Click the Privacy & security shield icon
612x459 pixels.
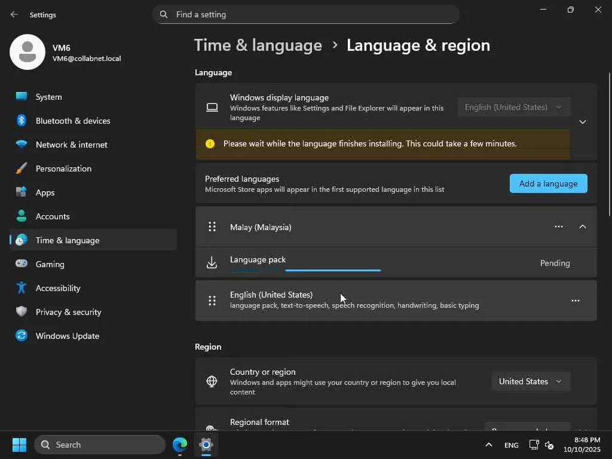(22, 312)
